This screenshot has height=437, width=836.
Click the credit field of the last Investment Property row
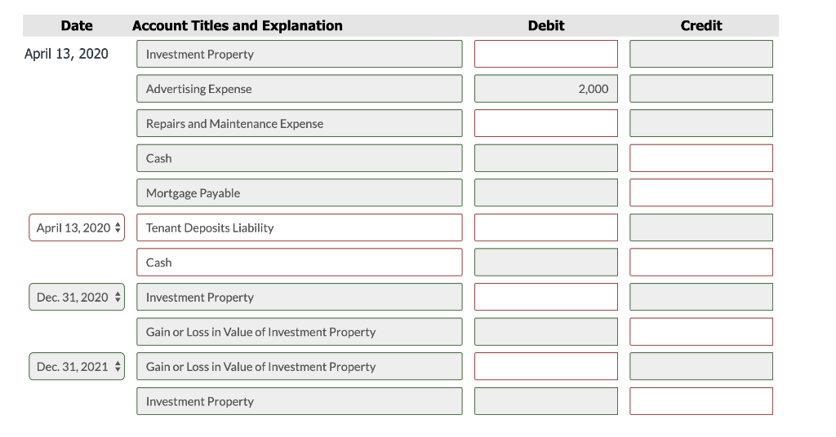tap(701, 401)
